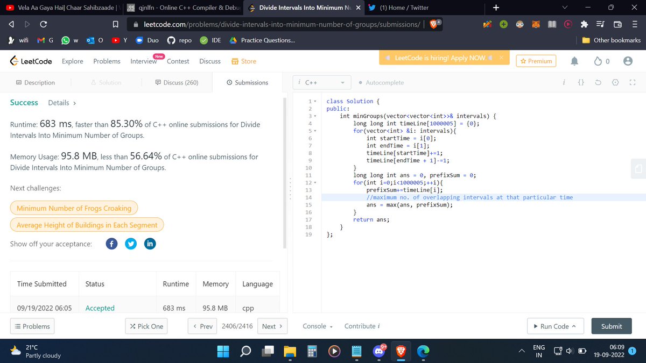The height and width of the screenshot is (363, 646).
Task: Open Discord from taskbar
Action: (x=378, y=351)
